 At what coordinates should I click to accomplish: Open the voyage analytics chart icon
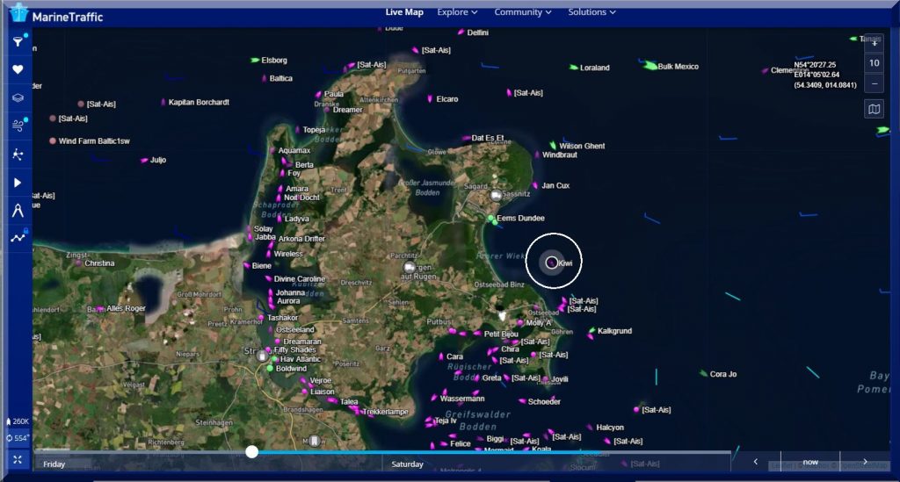tap(18, 237)
